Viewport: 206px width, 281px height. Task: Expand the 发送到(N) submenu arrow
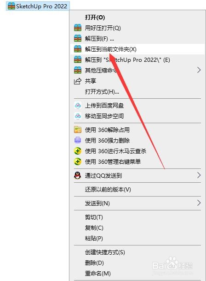199,203
